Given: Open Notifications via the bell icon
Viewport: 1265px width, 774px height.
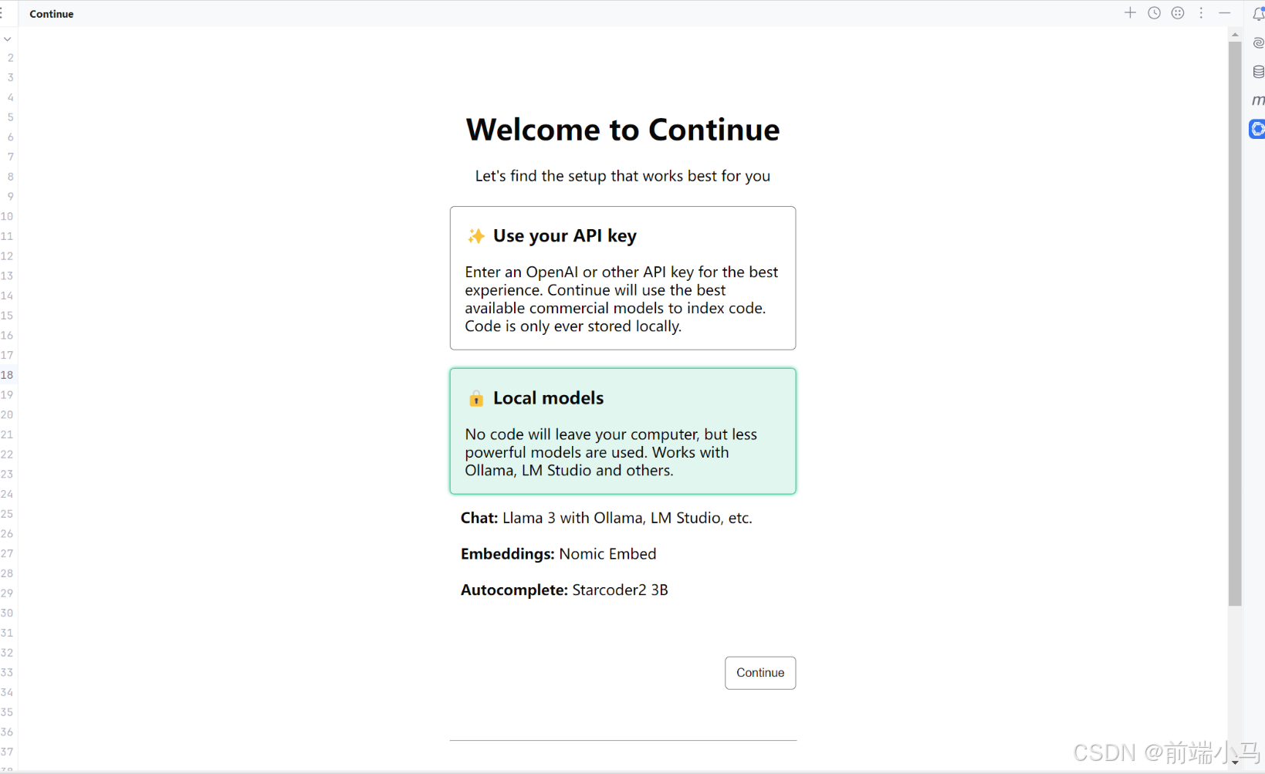Looking at the screenshot, I should 1258,13.
